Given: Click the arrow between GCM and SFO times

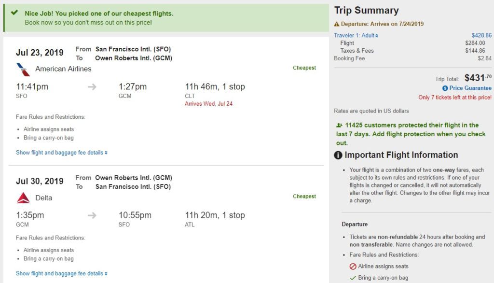Looking at the screenshot, I should (92, 215).
